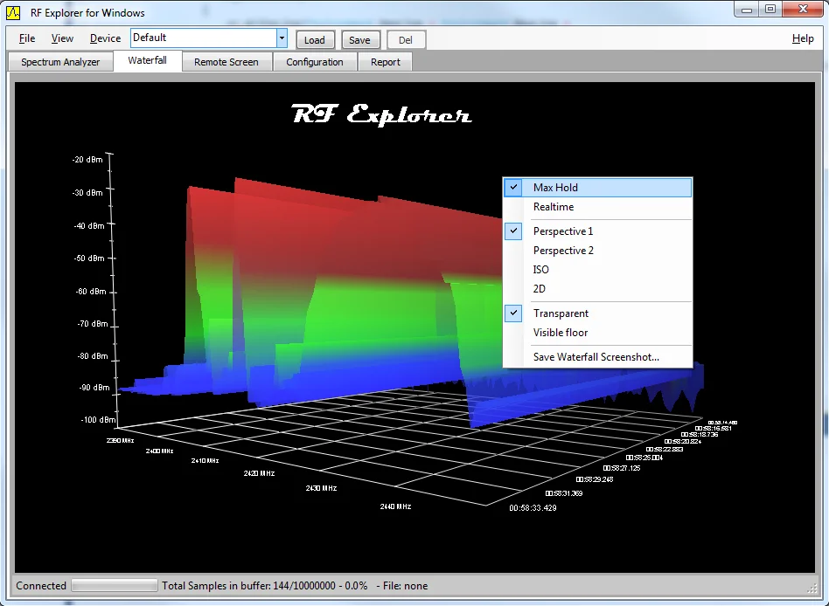
Task: Select ISO view from context menu
Action: point(541,270)
